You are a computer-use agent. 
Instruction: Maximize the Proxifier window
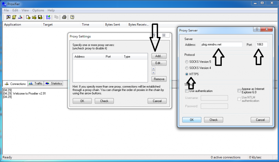pyautogui.click(x=262, y=3)
